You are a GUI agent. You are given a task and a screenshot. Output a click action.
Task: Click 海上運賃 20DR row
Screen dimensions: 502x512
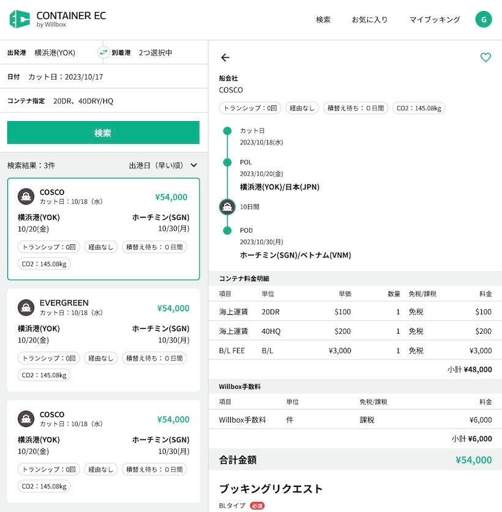355,312
